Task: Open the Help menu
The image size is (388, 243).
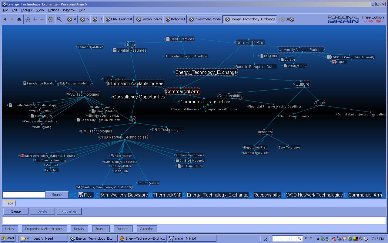Action: (82, 10)
